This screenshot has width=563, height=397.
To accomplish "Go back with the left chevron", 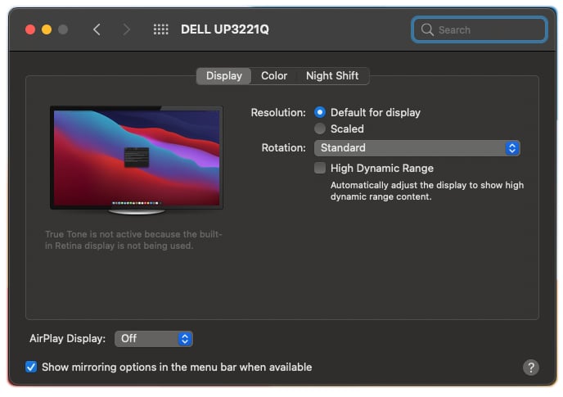I will [x=97, y=29].
